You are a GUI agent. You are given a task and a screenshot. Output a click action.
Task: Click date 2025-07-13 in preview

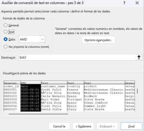pos(30,106)
